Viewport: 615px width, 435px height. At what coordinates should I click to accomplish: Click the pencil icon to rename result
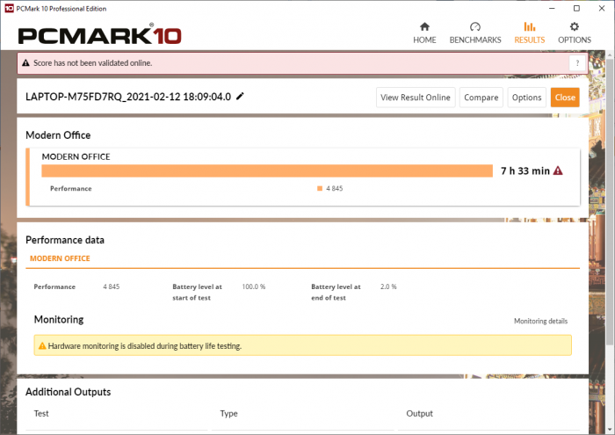240,96
